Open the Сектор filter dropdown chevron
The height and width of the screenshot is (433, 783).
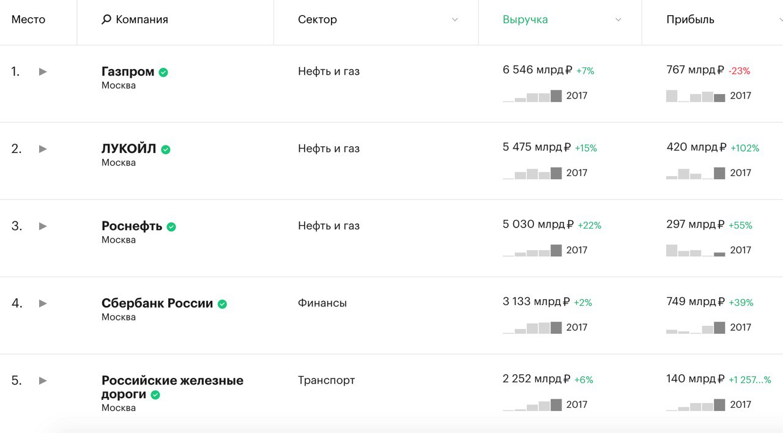455,20
